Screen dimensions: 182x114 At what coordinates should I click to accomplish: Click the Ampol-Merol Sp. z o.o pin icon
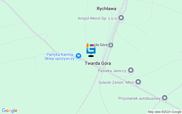[121, 18]
